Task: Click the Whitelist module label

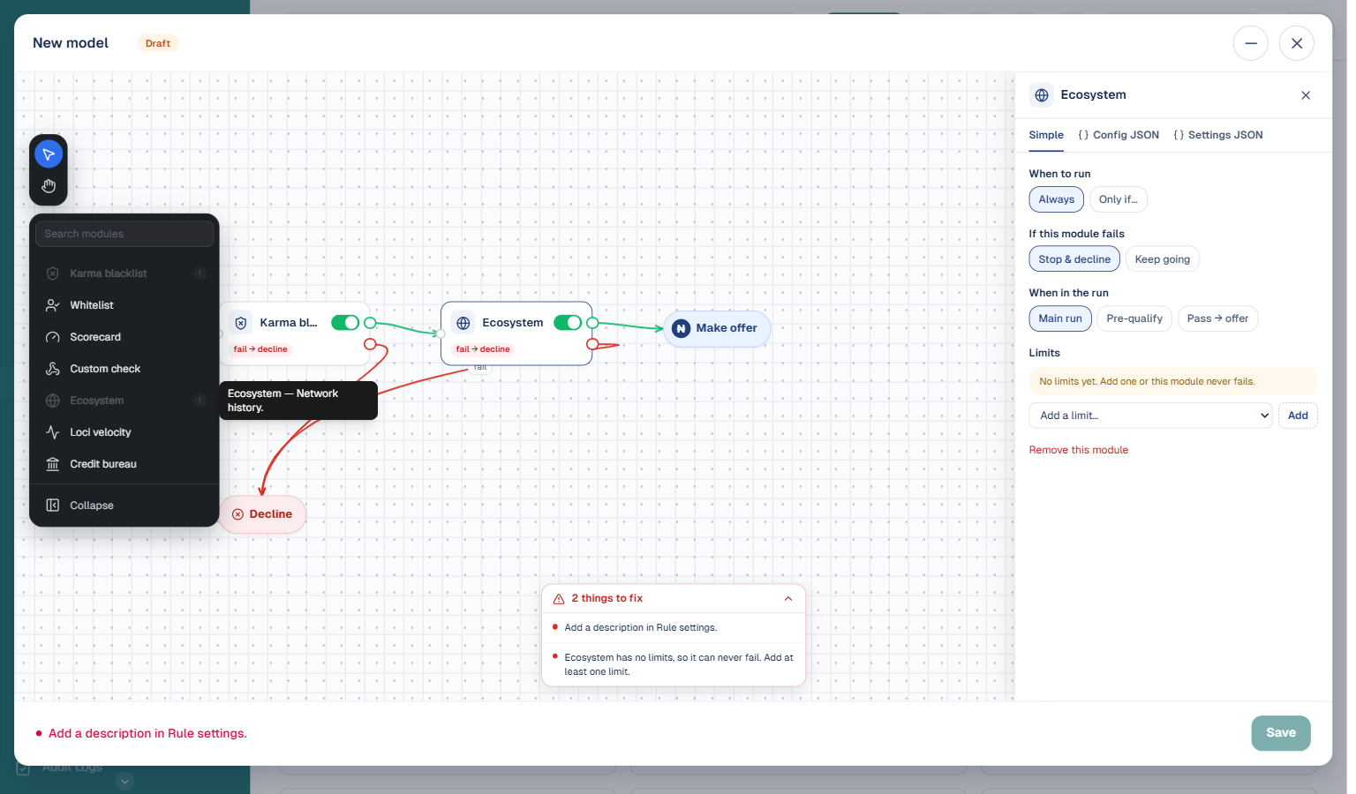Action: coord(92,305)
